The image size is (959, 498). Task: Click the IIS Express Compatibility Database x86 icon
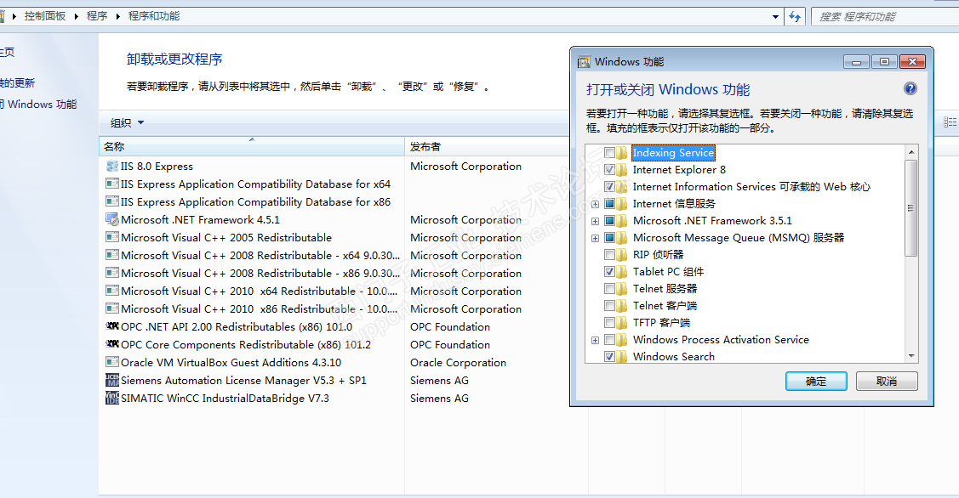pyautogui.click(x=112, y=201)
